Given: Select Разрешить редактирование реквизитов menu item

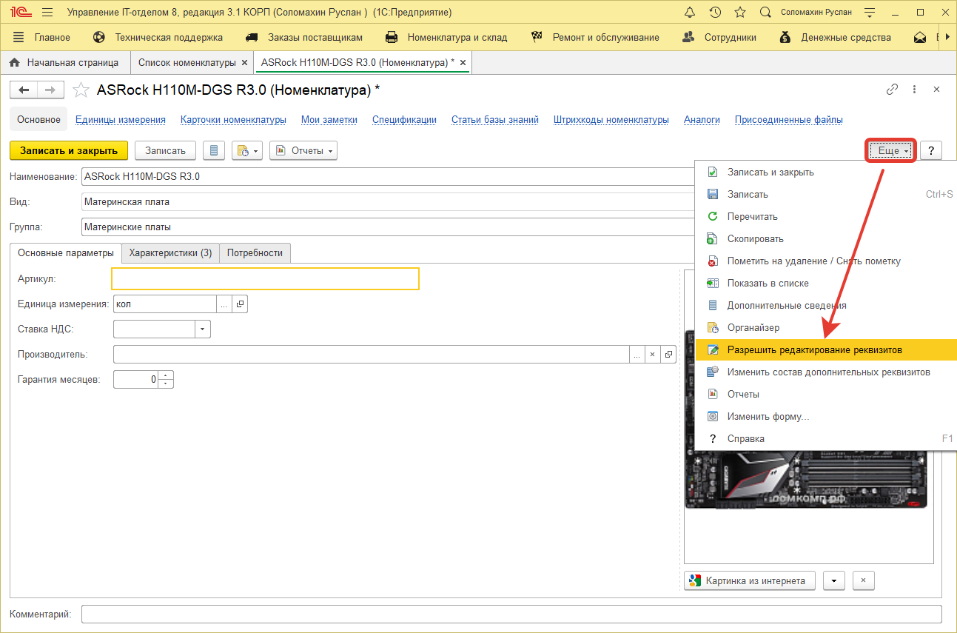Looking at the screenshot, I should (814, 350).
